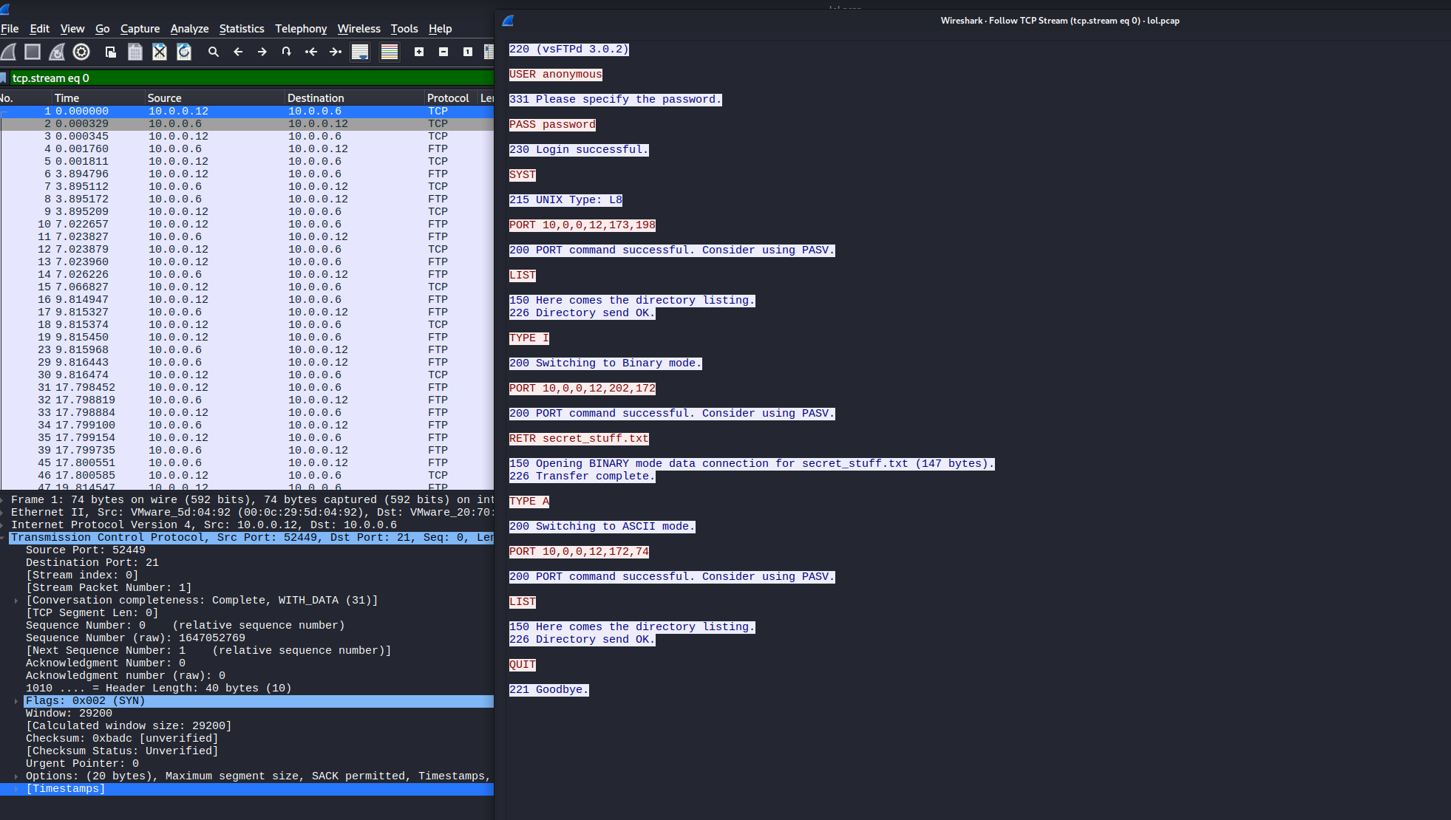The width and height of the screenshot is (1451, 820).
Task: Click the Capture options gear icon
Action: (x=81, y=52)
